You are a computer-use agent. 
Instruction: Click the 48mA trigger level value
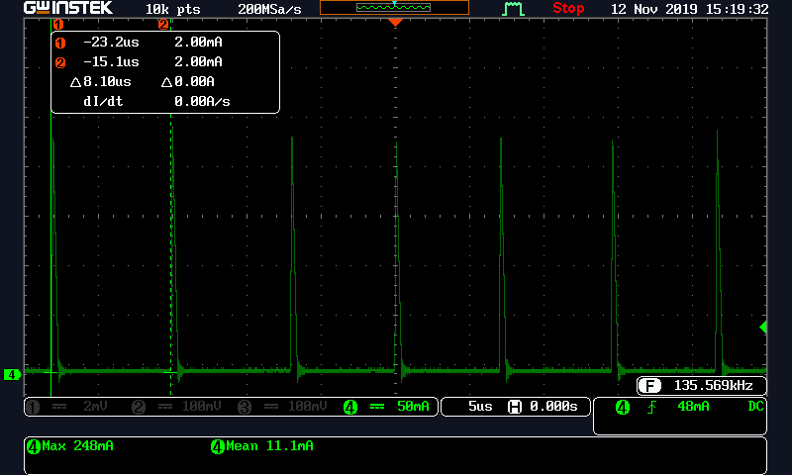coord(693,407)
